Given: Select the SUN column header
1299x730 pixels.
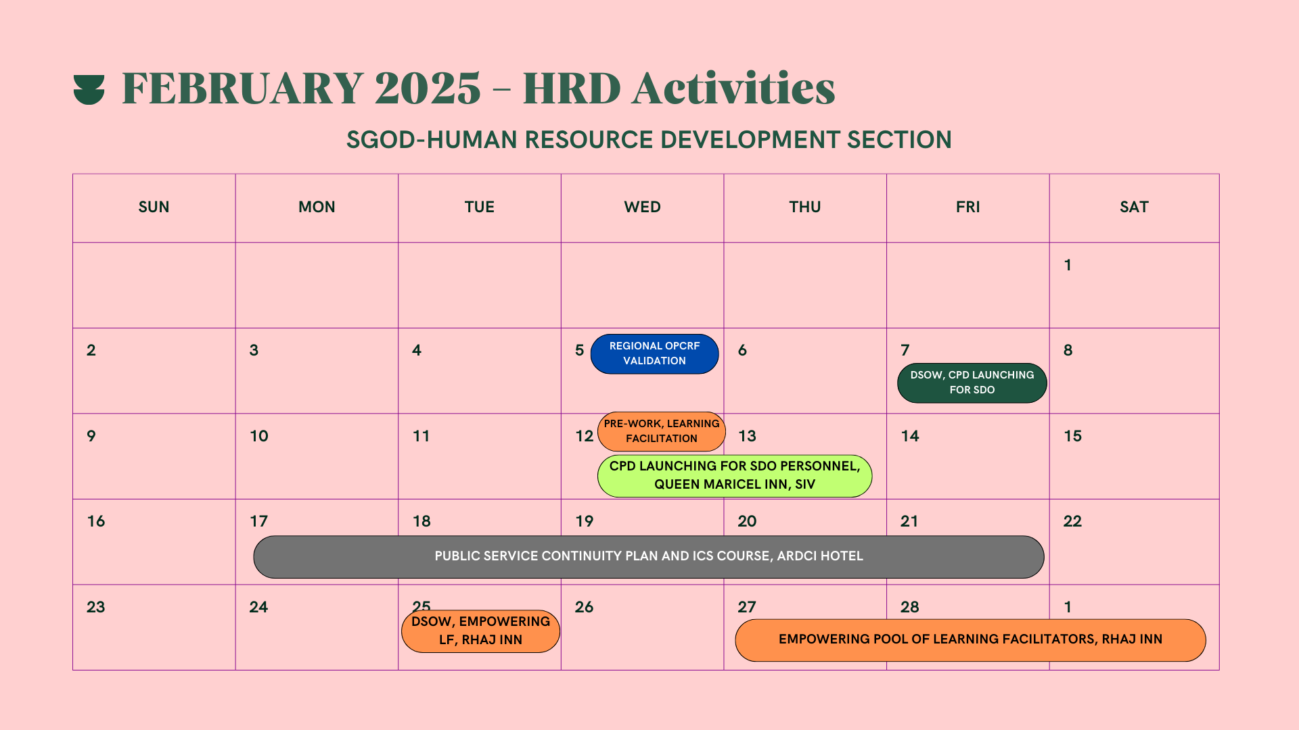Looking at the screenshot, I should (x=154, y=207).
